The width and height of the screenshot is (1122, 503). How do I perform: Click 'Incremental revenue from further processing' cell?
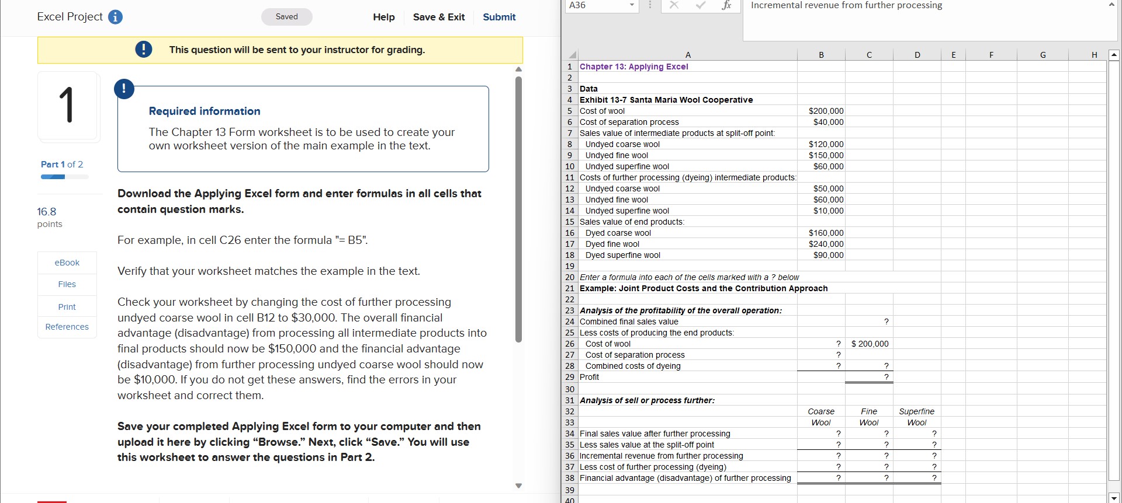(688, 456)
